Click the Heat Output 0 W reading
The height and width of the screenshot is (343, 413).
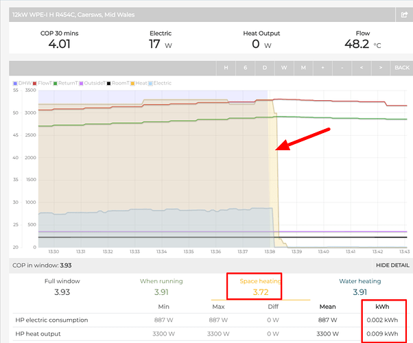(x=261, y=44)
